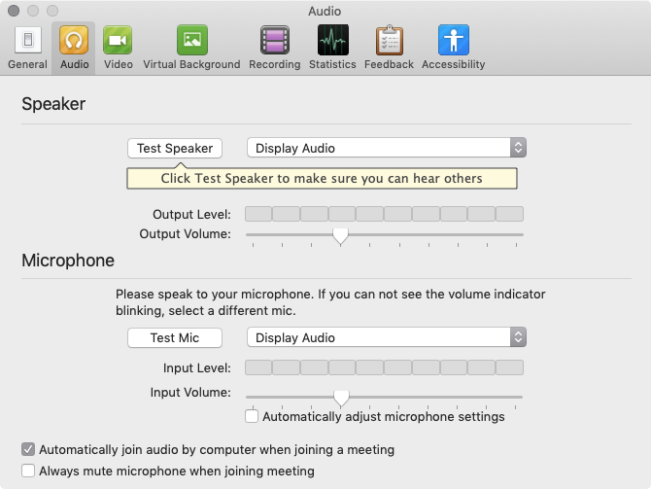Click the Test Mic button

pyautogui.click(x=175, y=337)
